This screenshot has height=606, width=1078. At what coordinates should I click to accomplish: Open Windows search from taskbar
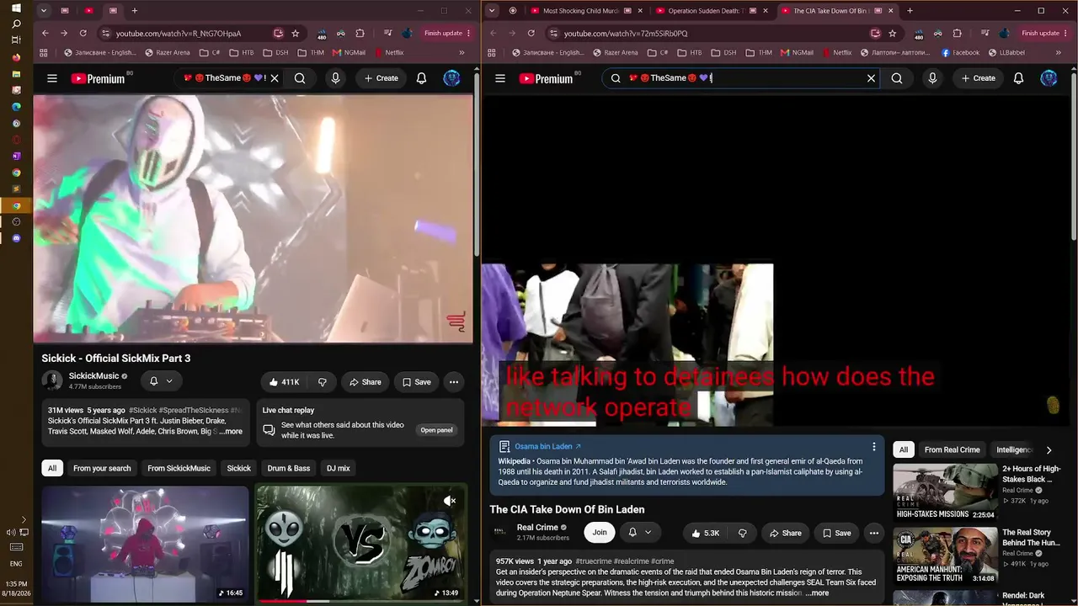coord(16,24)
